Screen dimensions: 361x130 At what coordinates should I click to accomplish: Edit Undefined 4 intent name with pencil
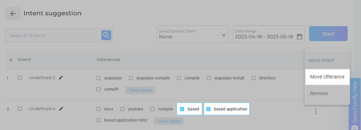(x=61, y=109)
